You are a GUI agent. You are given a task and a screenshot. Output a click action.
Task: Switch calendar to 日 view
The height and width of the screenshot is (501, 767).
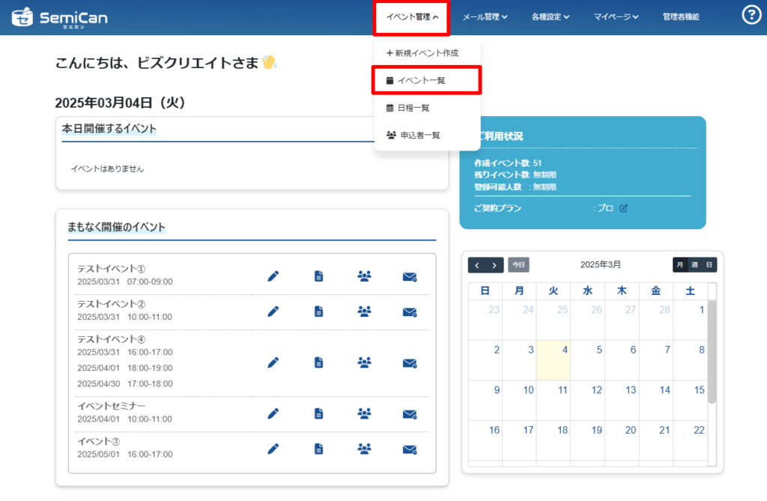[709, 264]
